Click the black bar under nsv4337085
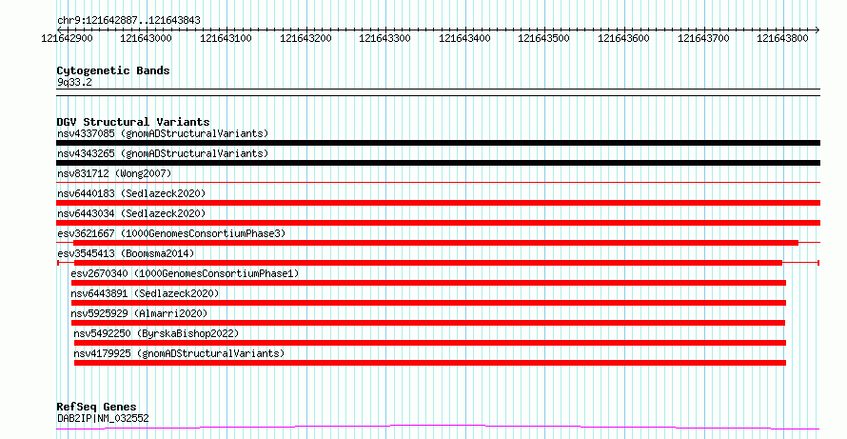This screenshot has height=439, width=847. click(x=438, y=143)
